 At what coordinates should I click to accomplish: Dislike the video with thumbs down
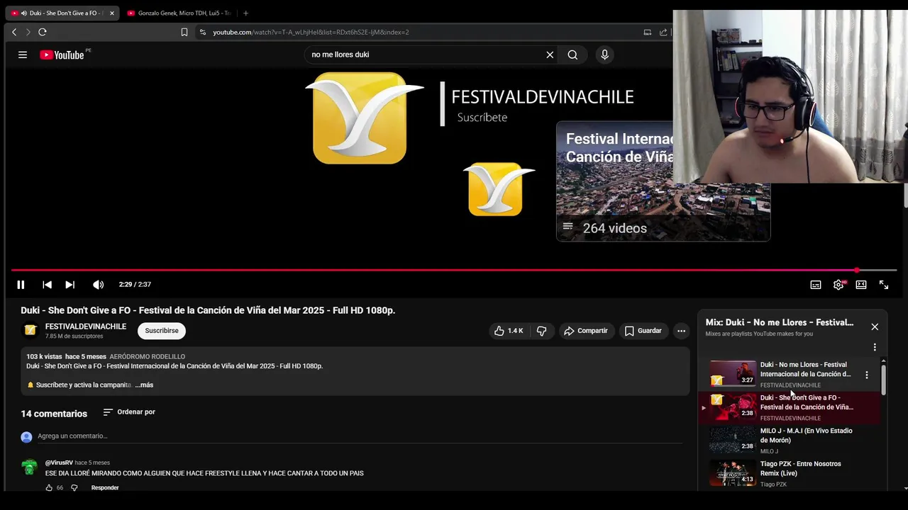(x=541, y=331)
